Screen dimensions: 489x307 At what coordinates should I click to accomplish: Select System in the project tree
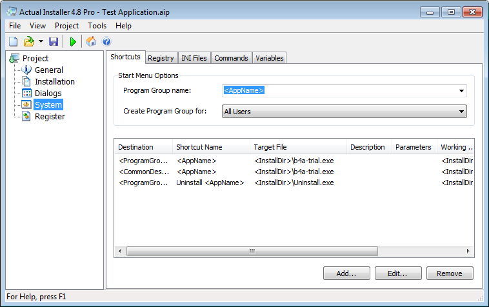coord(48,104)
